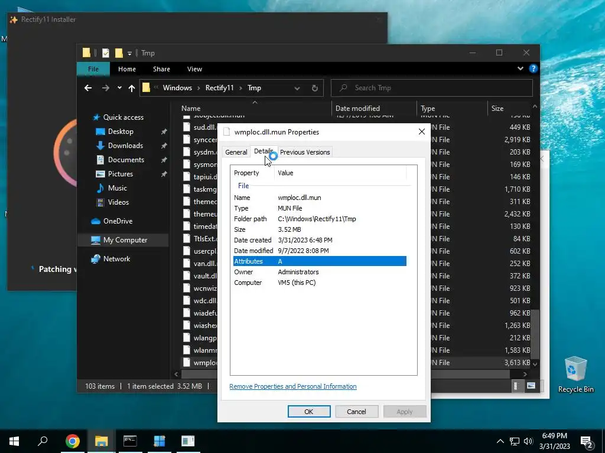Viewport: 605px width, 453px height.
Task: Open the Windows Start menu
Action: [x=14, y=441]
